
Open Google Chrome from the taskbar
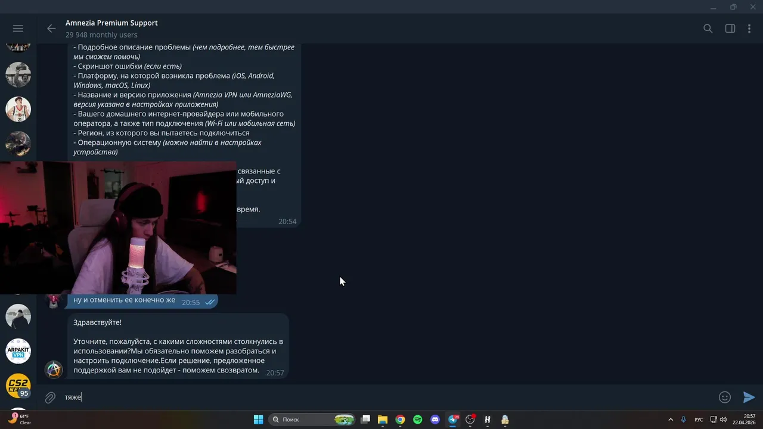[400, 419]
